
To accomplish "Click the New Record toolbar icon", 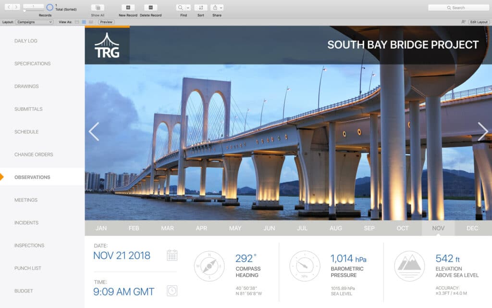I will 128,8.
